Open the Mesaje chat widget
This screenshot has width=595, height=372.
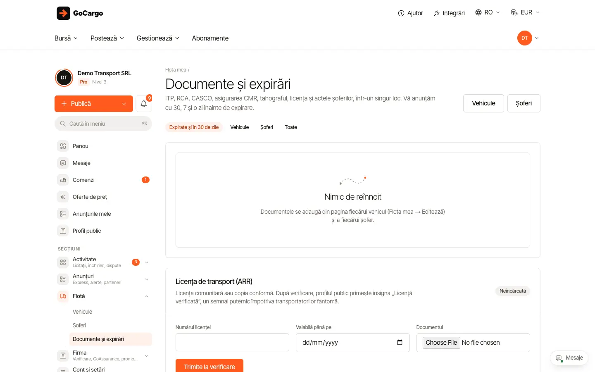[569, 358]
